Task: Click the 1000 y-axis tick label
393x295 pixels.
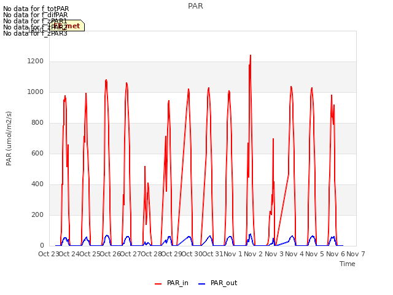Action: tap(36, 92)
